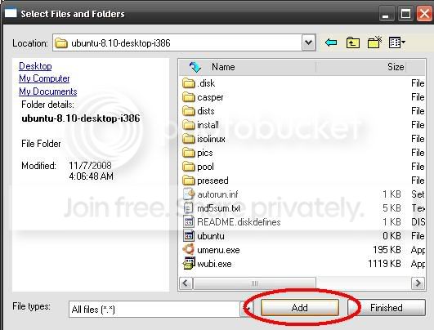
Task: Click the horizontal scrollbar right arrow
Action: point(418,283)
